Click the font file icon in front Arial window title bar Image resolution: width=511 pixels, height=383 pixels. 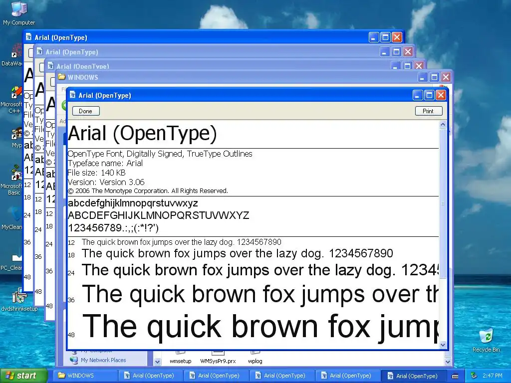(73, 95)
